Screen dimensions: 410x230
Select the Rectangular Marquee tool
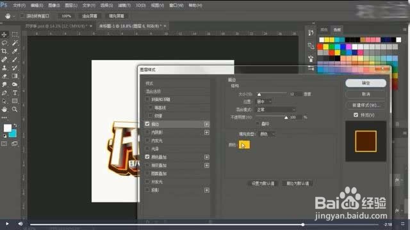(15, 34)
